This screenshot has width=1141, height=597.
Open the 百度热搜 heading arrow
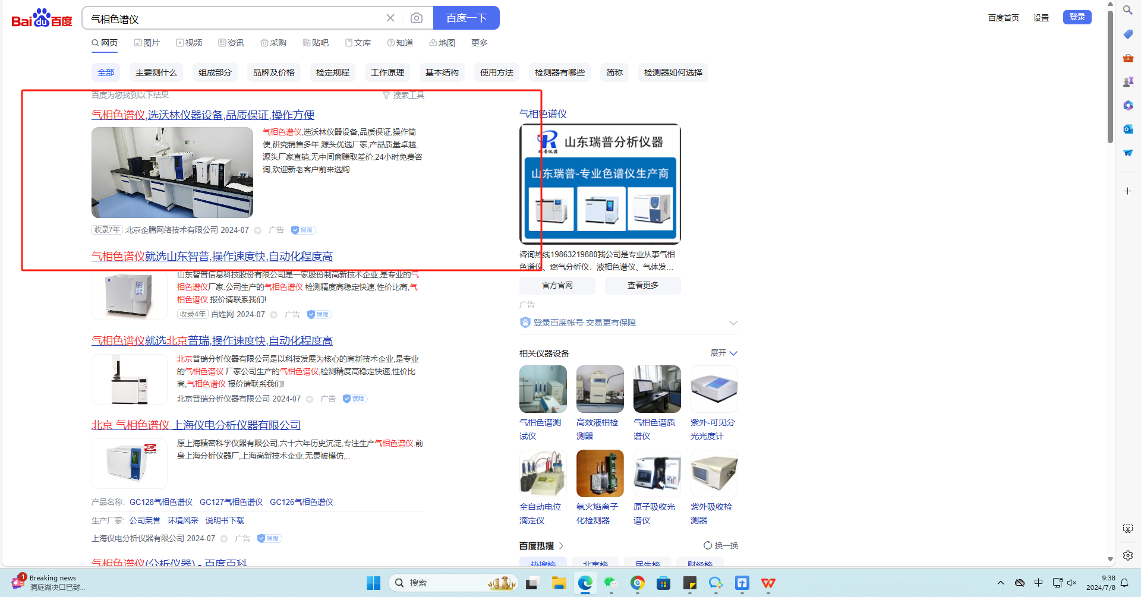[x=561, y=545]
